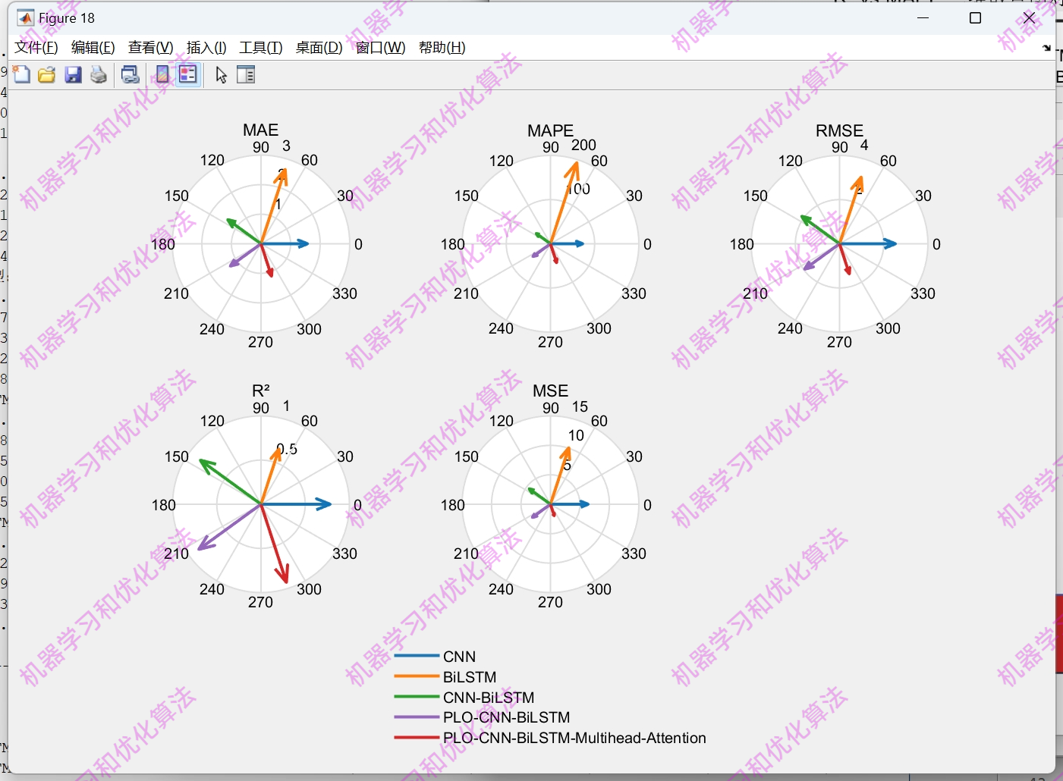Viewport: 1063px width, 781px height.
Task: Click the MATLAB logo in the Figure 18 title bar
Action: coord(26,17)
